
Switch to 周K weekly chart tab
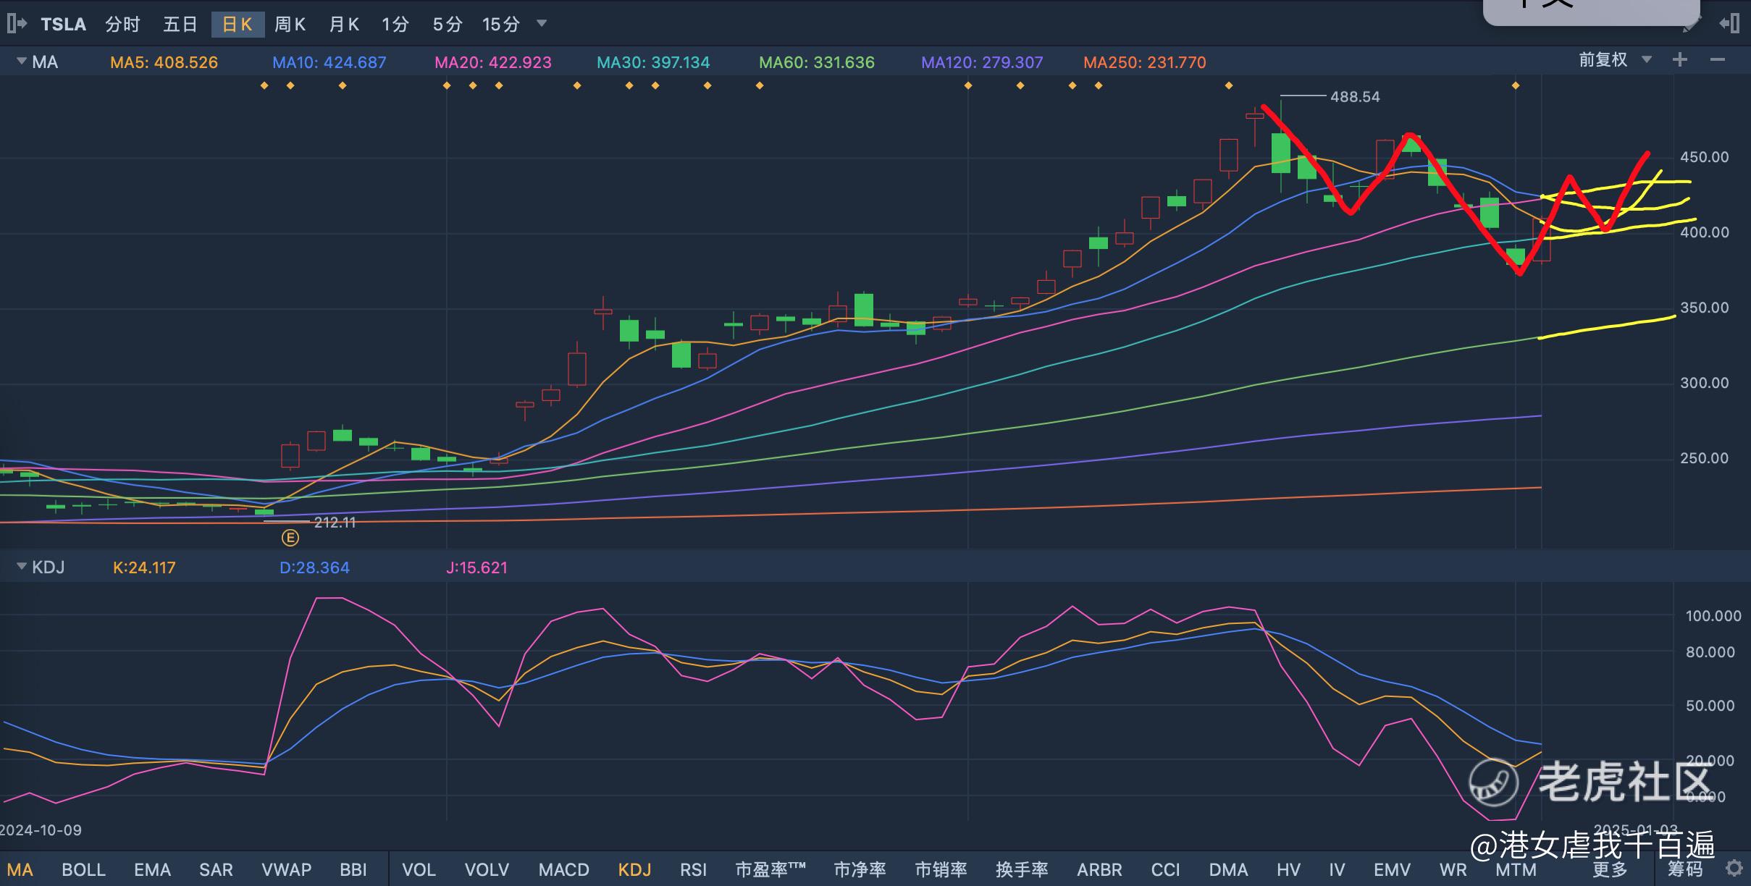click(x=290, y=25)
